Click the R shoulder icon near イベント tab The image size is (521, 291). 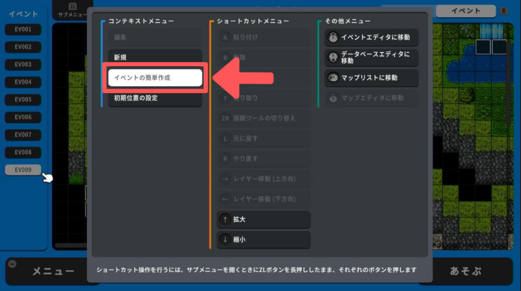click(504, 11)
